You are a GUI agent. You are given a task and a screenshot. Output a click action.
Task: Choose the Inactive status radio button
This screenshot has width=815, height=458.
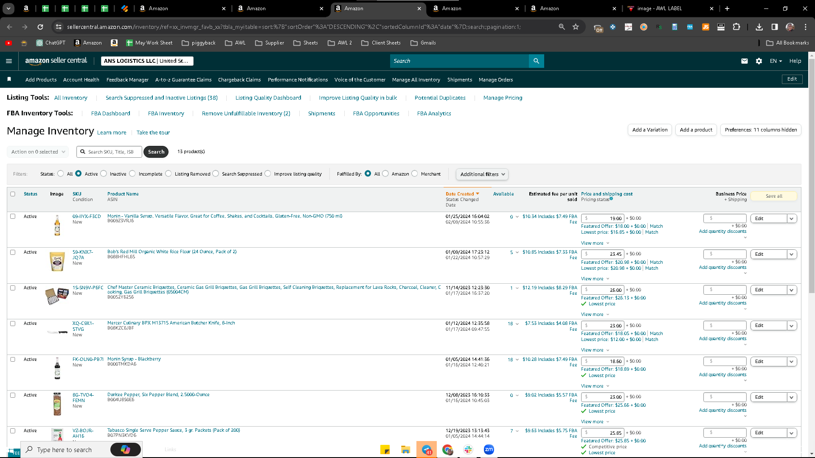coord(104,173)
